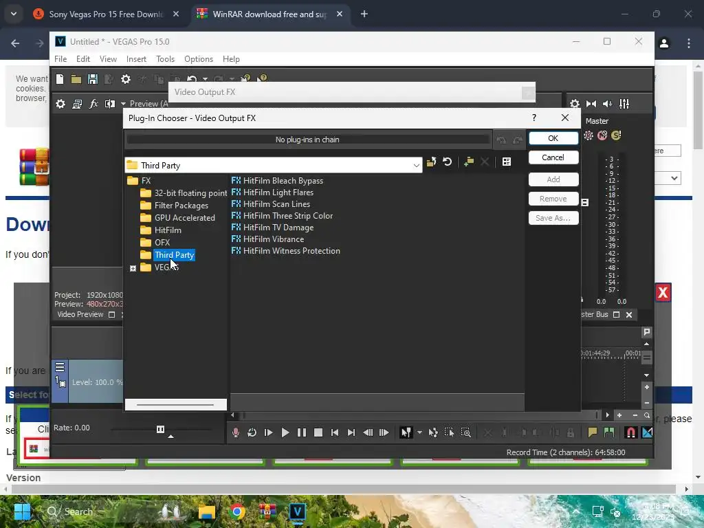Refresh the plug-in list
This screenshot has width=704, height=528.
click(x=447, y=162)
